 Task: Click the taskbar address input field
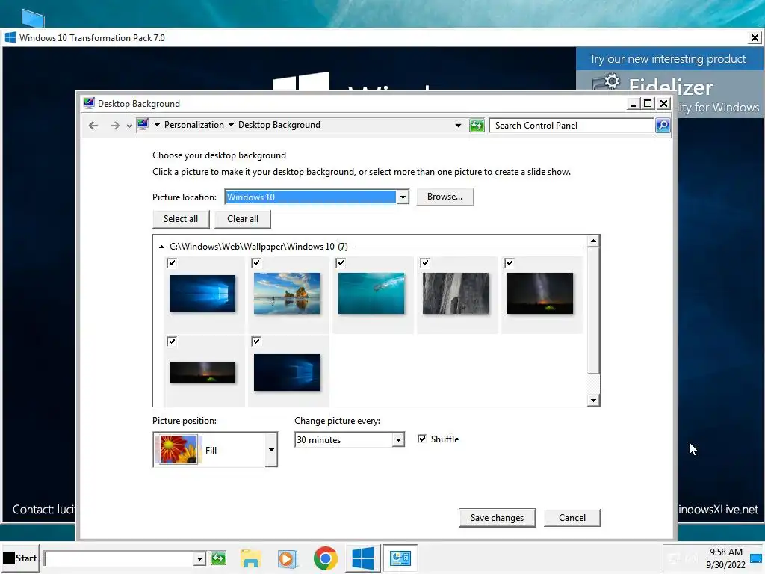click(x=119, y=558)
